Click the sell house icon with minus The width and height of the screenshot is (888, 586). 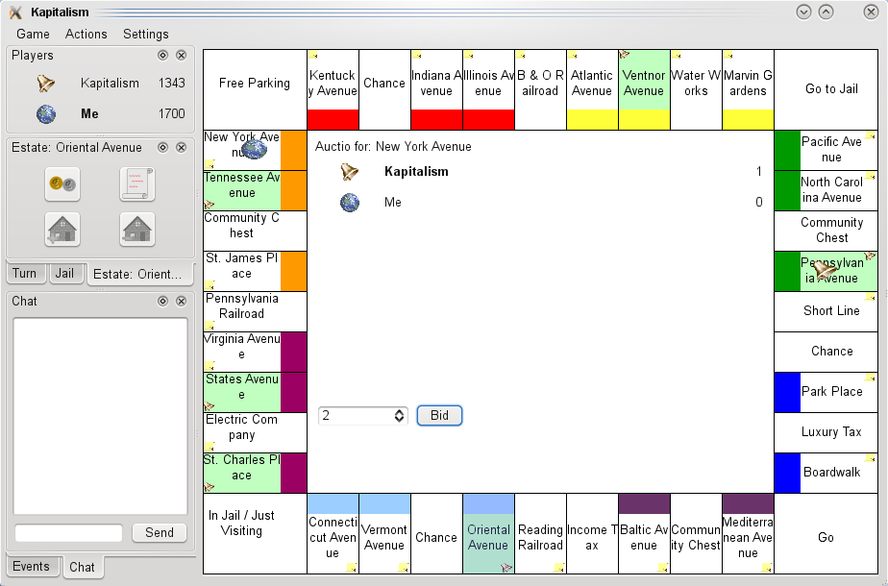(137, 230)
